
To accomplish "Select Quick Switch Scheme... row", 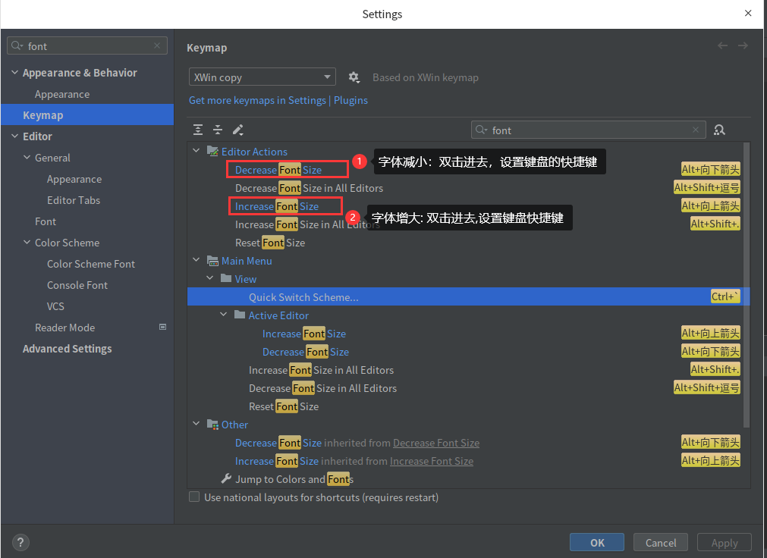I will coord(468,297).
